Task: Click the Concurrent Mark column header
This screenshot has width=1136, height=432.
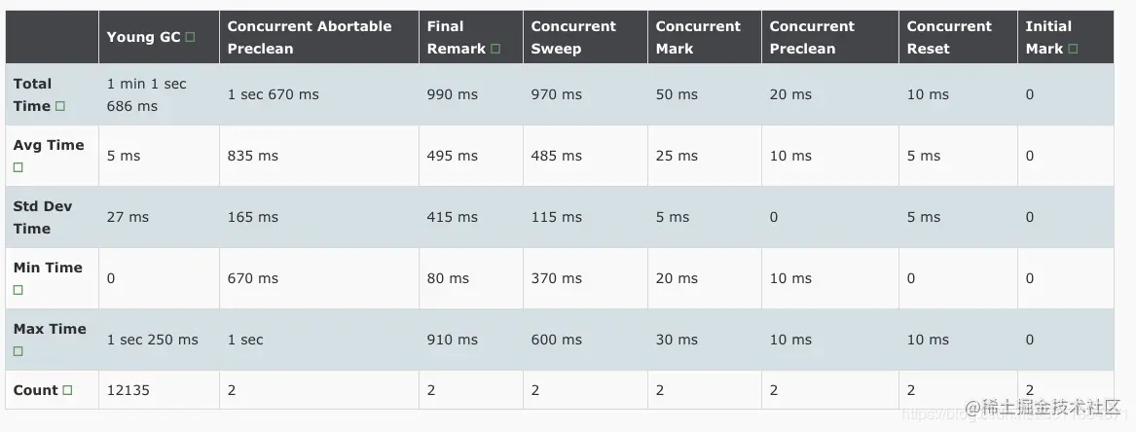Action: [698, 37]
